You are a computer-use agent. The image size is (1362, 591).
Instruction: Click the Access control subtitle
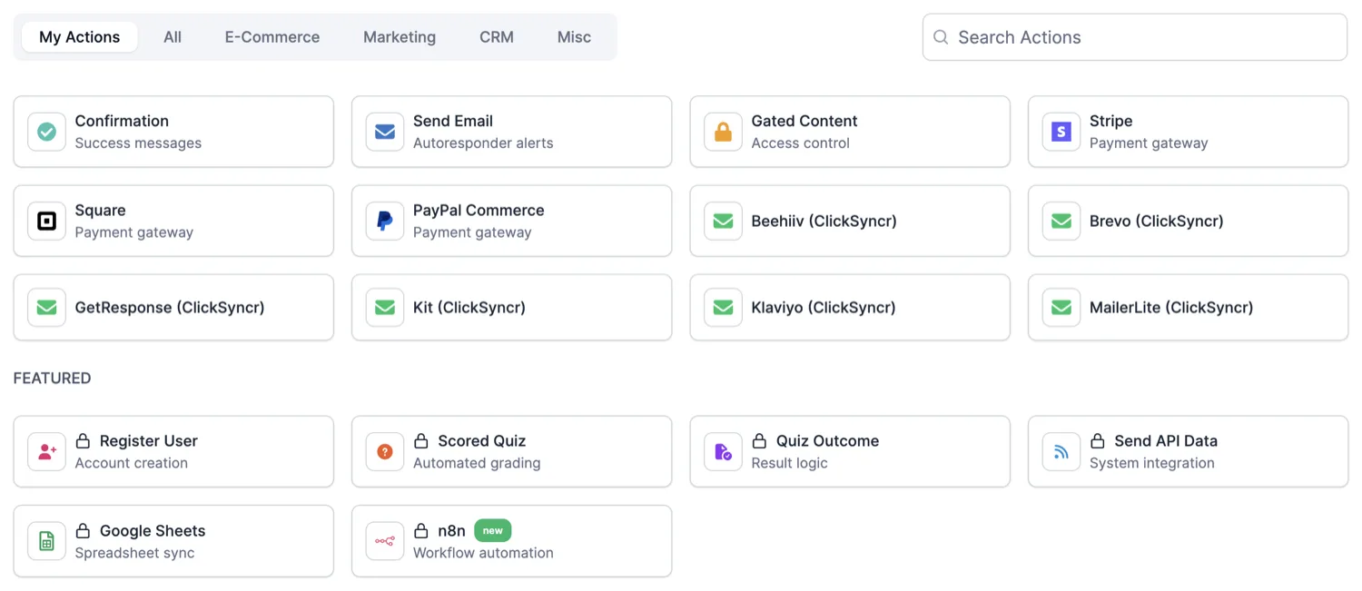click(x=801, y=143)
